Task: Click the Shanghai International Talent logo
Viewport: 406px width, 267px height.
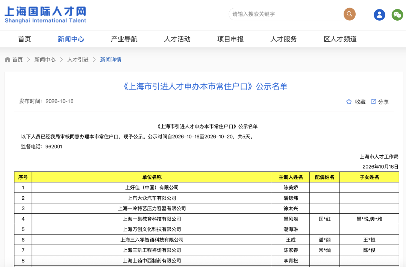Action: pyautogui.click(x=45, y=15)
